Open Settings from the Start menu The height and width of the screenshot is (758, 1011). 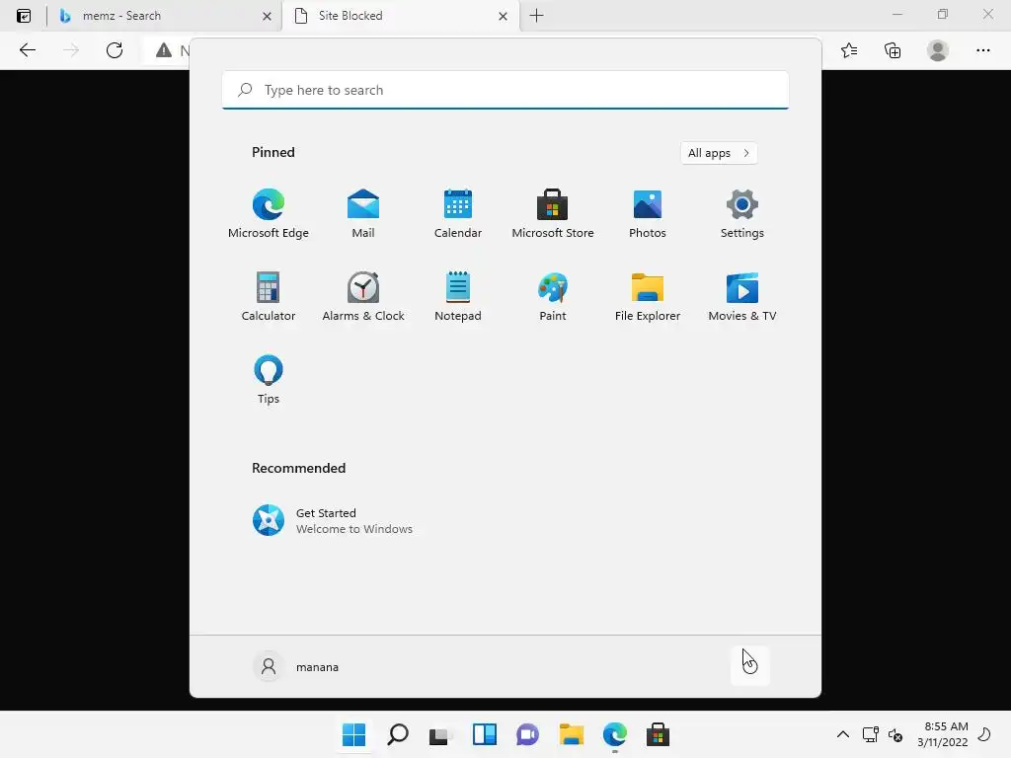(742, 213)
